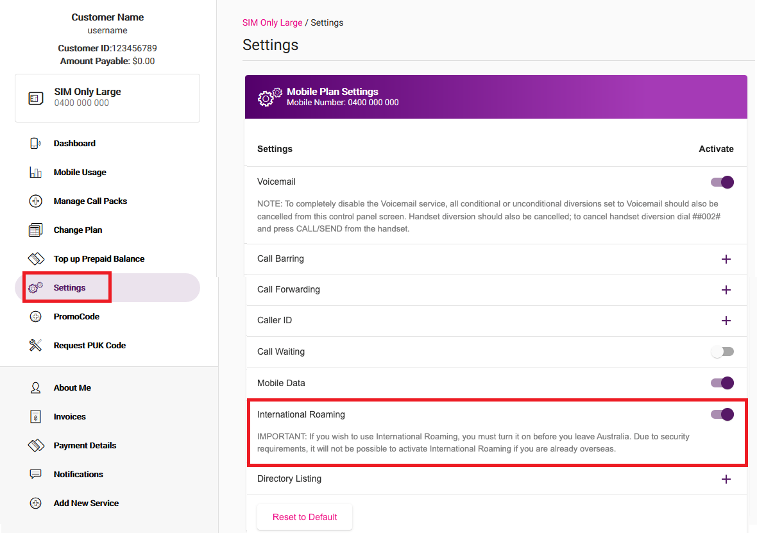Switch off International Roaming toggle

pyautogui.click(x=722, y=414)
